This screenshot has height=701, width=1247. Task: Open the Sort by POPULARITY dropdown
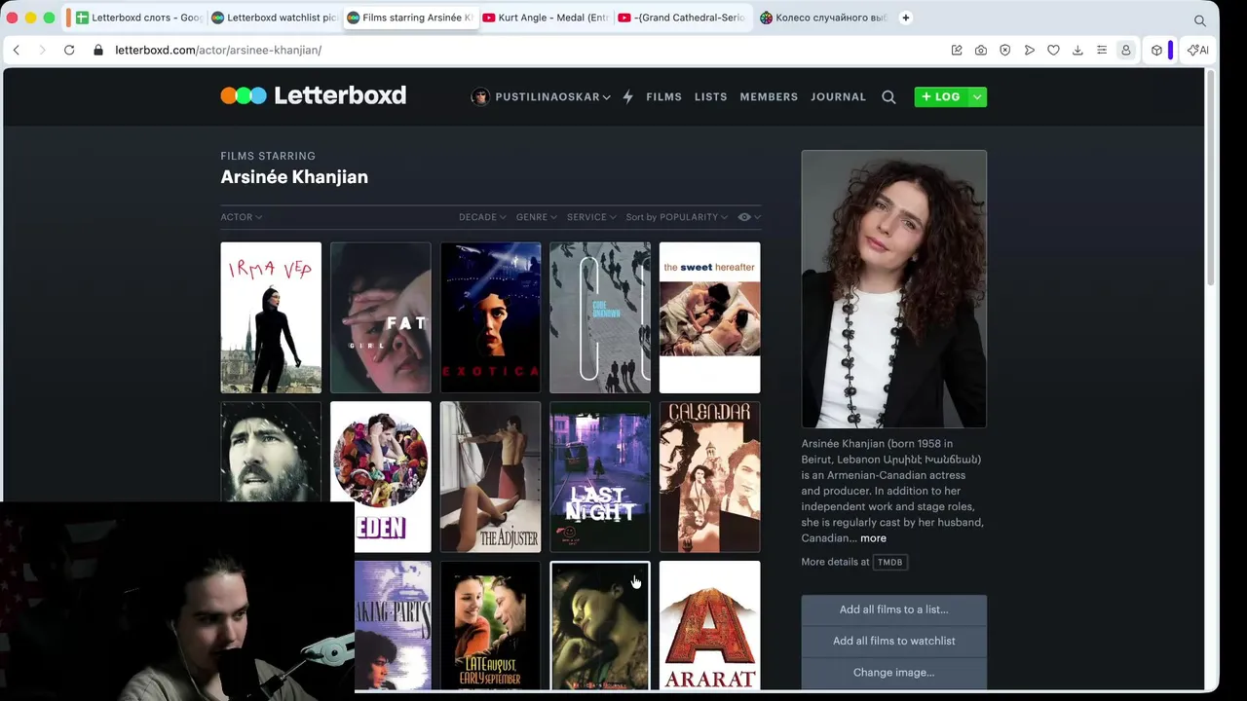point(677,217)
